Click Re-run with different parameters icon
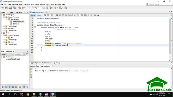This screenshot has height=97, width=173. 31,72
